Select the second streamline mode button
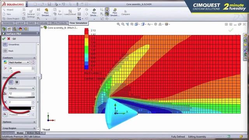Viewport: 249px width, 140px height. (x=17, y=82)
